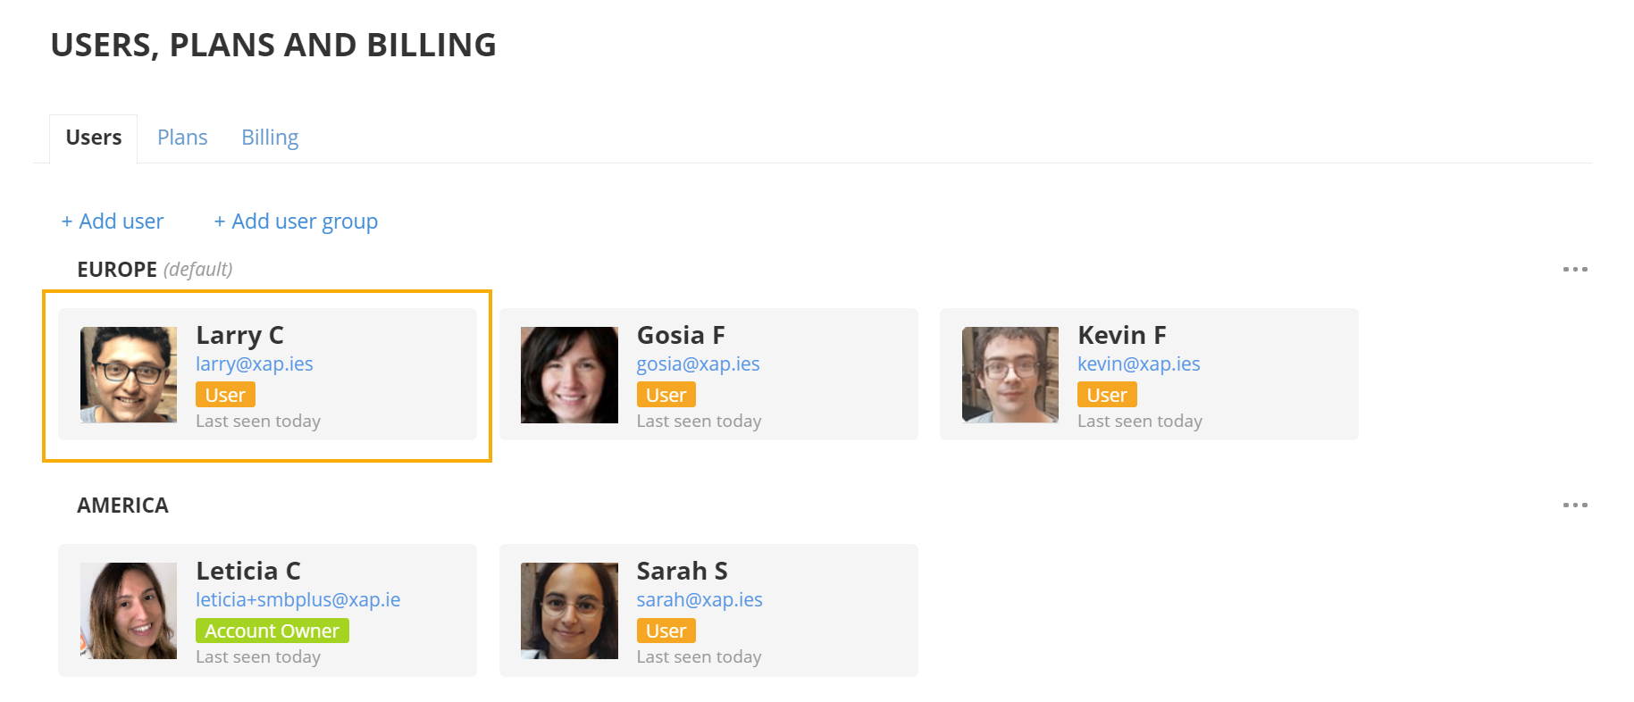Click Leticia C's profile photo
The height and width of the screenshot is (702, 1634).
tap(129, 610)
